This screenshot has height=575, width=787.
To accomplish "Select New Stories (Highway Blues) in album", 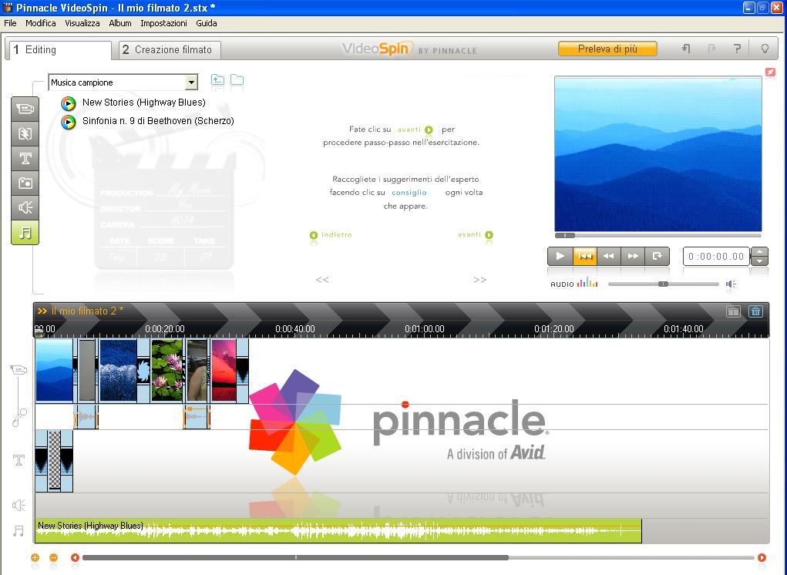I will pos(143,103).
